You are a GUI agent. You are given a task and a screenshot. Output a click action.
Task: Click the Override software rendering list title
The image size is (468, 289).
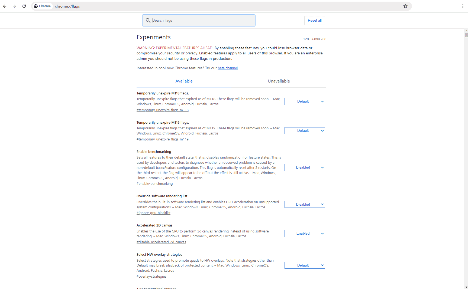[x=162, y=196]
